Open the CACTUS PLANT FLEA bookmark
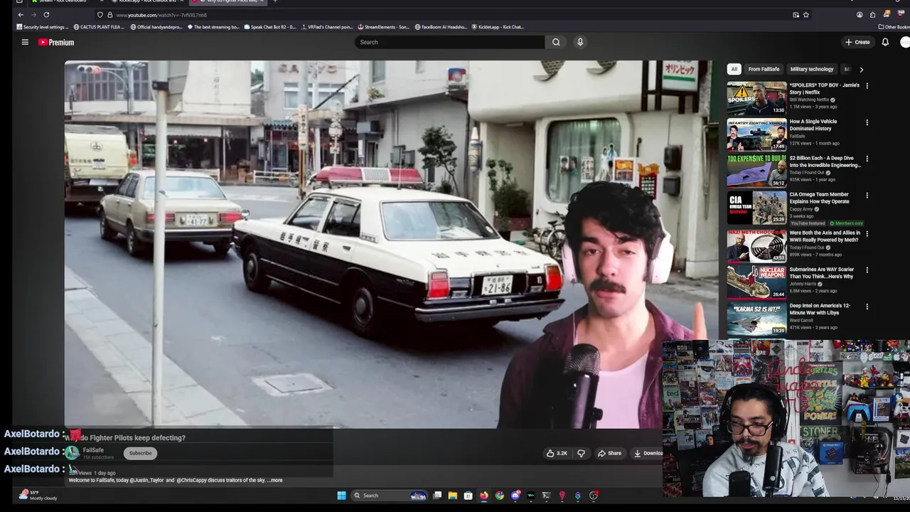Screen dimensions: 910x512 [100, 27]
